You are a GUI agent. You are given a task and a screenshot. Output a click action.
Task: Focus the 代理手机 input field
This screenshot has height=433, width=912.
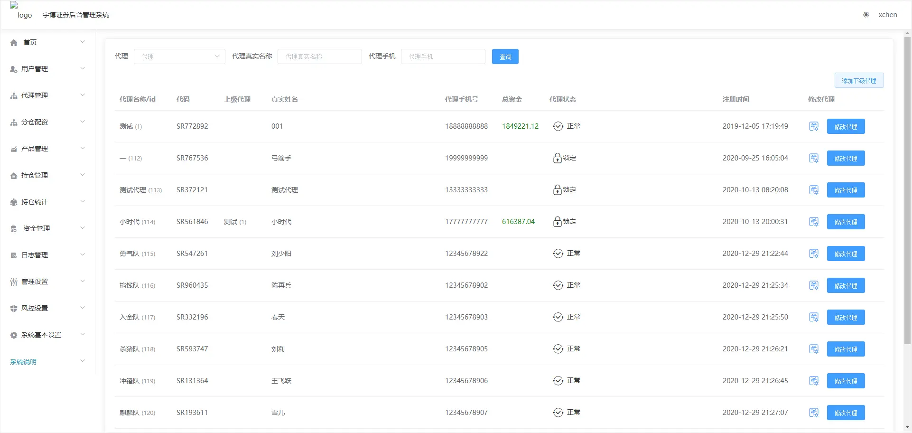pos(443,56)
